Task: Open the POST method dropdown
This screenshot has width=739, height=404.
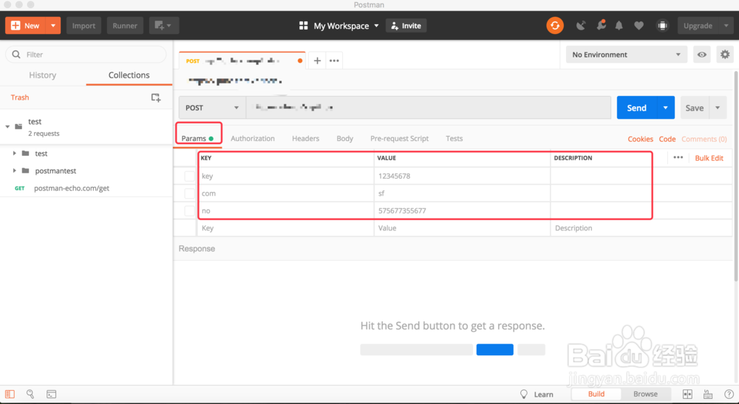Action: click(212, 108)
